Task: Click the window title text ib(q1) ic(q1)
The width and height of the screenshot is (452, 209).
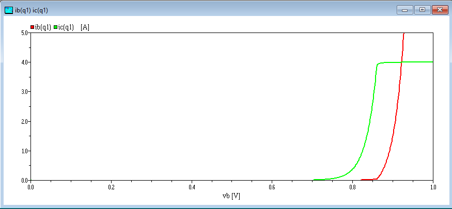Action: pos(32,10)
